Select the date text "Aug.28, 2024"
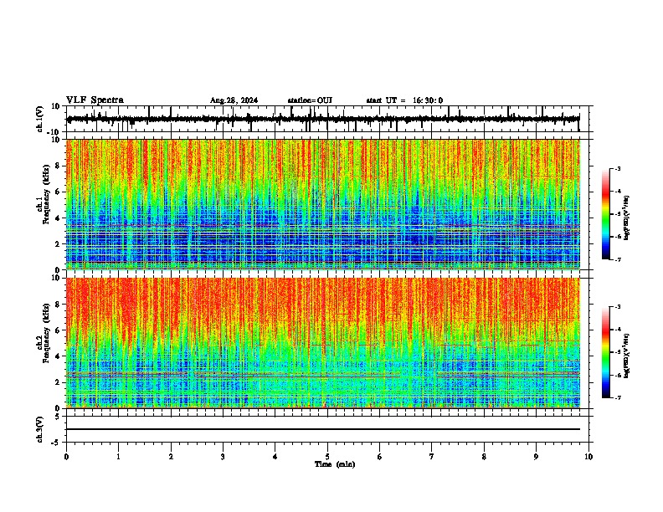This screenshot has width=663, height=512. [234, 100]
